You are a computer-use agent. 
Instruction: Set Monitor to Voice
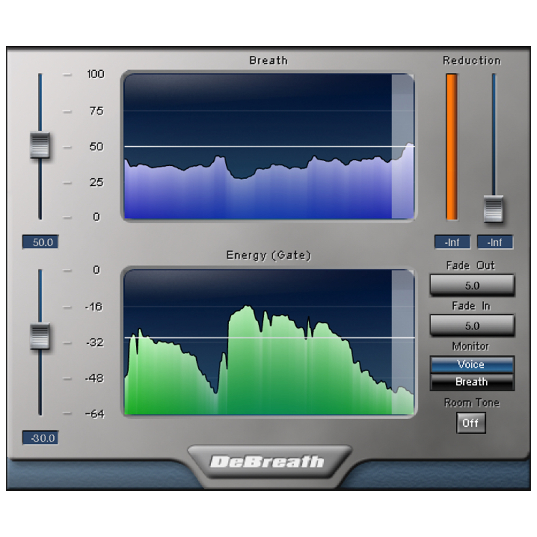coord(472,365)
